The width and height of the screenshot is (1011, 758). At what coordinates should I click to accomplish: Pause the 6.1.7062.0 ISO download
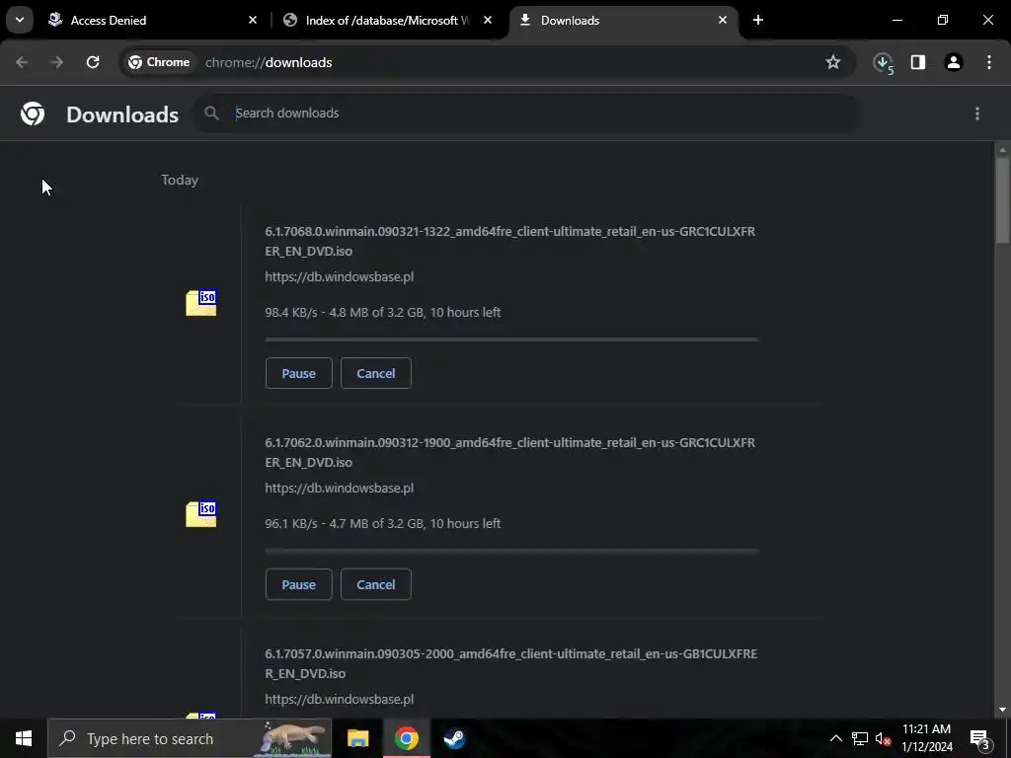(x=298, y=584)
